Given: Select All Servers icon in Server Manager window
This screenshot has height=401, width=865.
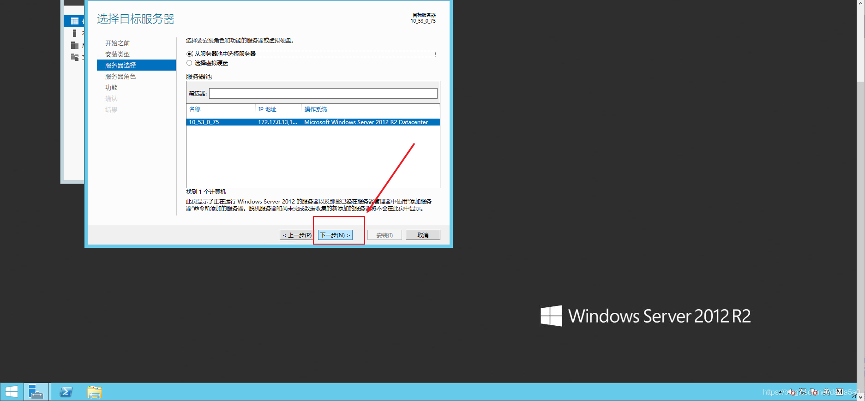Looking at the screenshot, I should (x=74, y=45).
